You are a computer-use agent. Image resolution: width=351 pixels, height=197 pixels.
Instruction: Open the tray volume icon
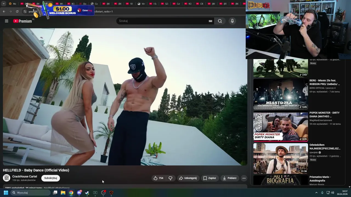pyautogui.click(x=333, y=193)
